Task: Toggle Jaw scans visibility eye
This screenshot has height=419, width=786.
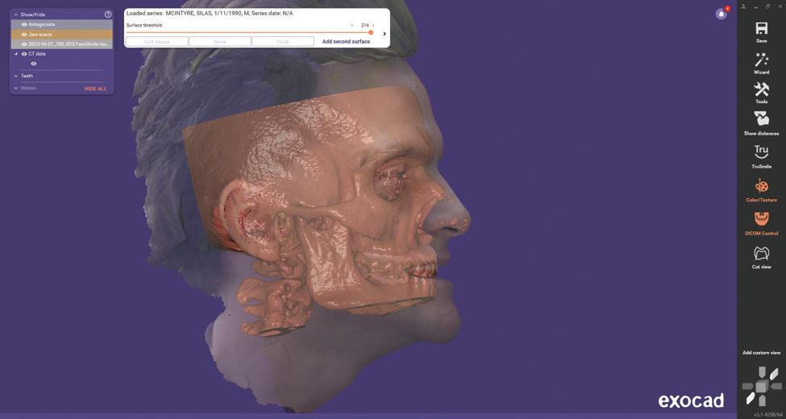Action: point(24,34)
